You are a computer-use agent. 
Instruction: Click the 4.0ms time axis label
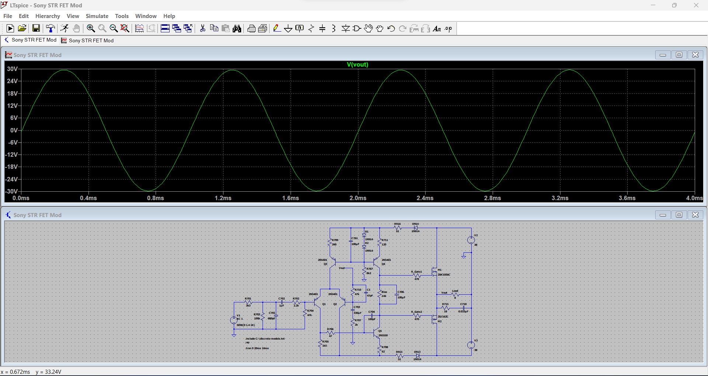coord(694,198)
